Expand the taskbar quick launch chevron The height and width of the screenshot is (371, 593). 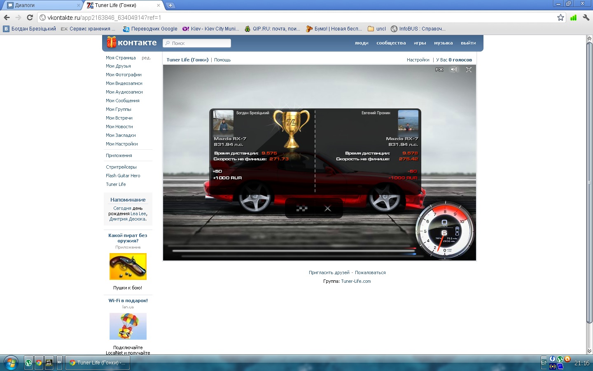tap(59, 362)
